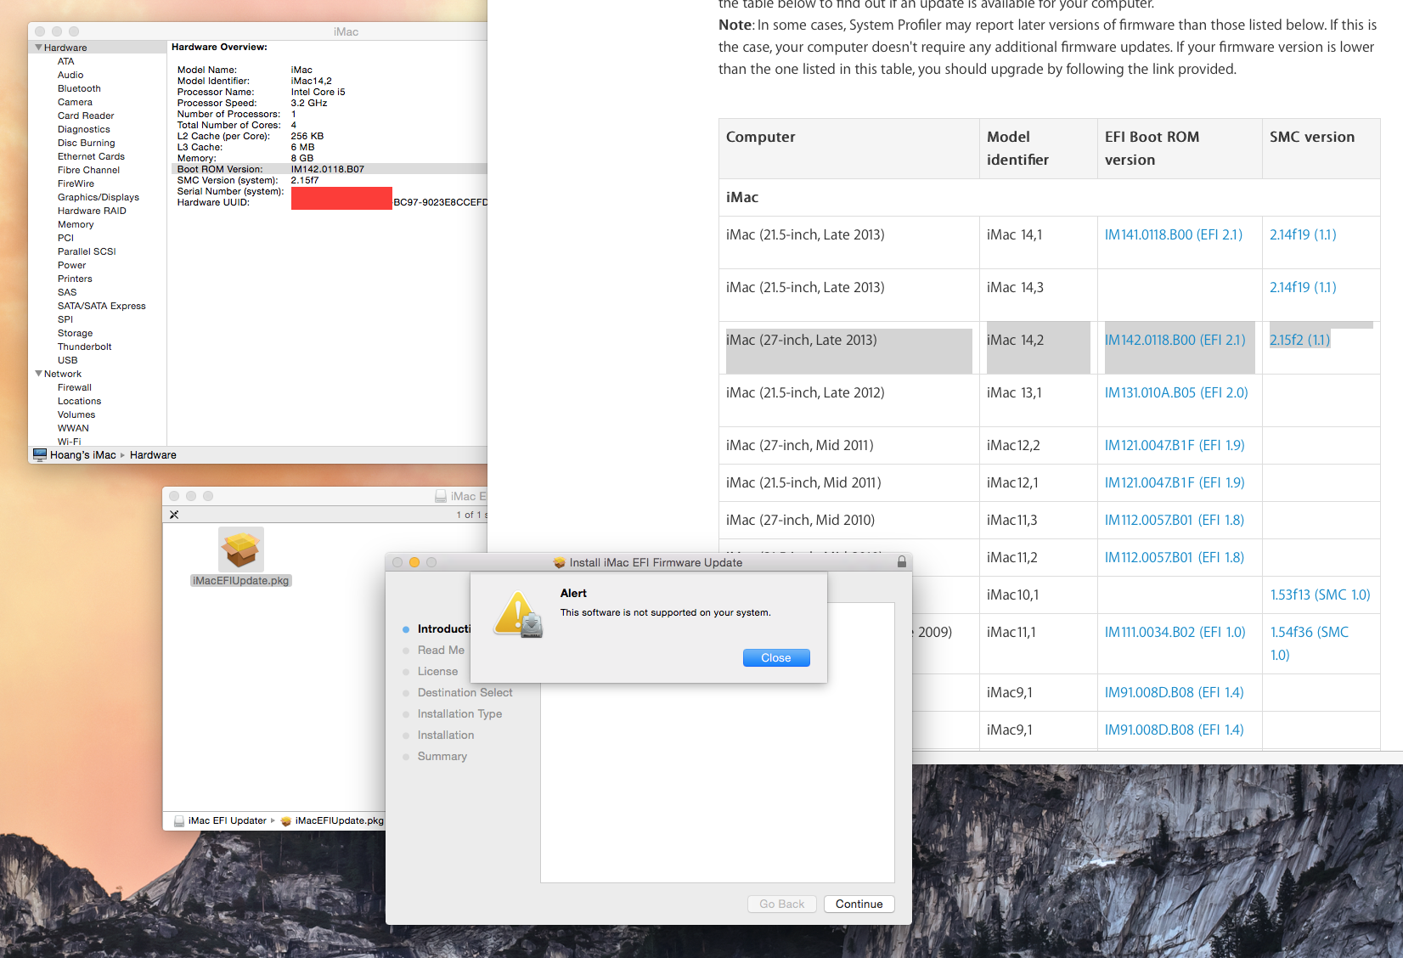Select Hardware RAID in the sidebar

tap(92, 211)
